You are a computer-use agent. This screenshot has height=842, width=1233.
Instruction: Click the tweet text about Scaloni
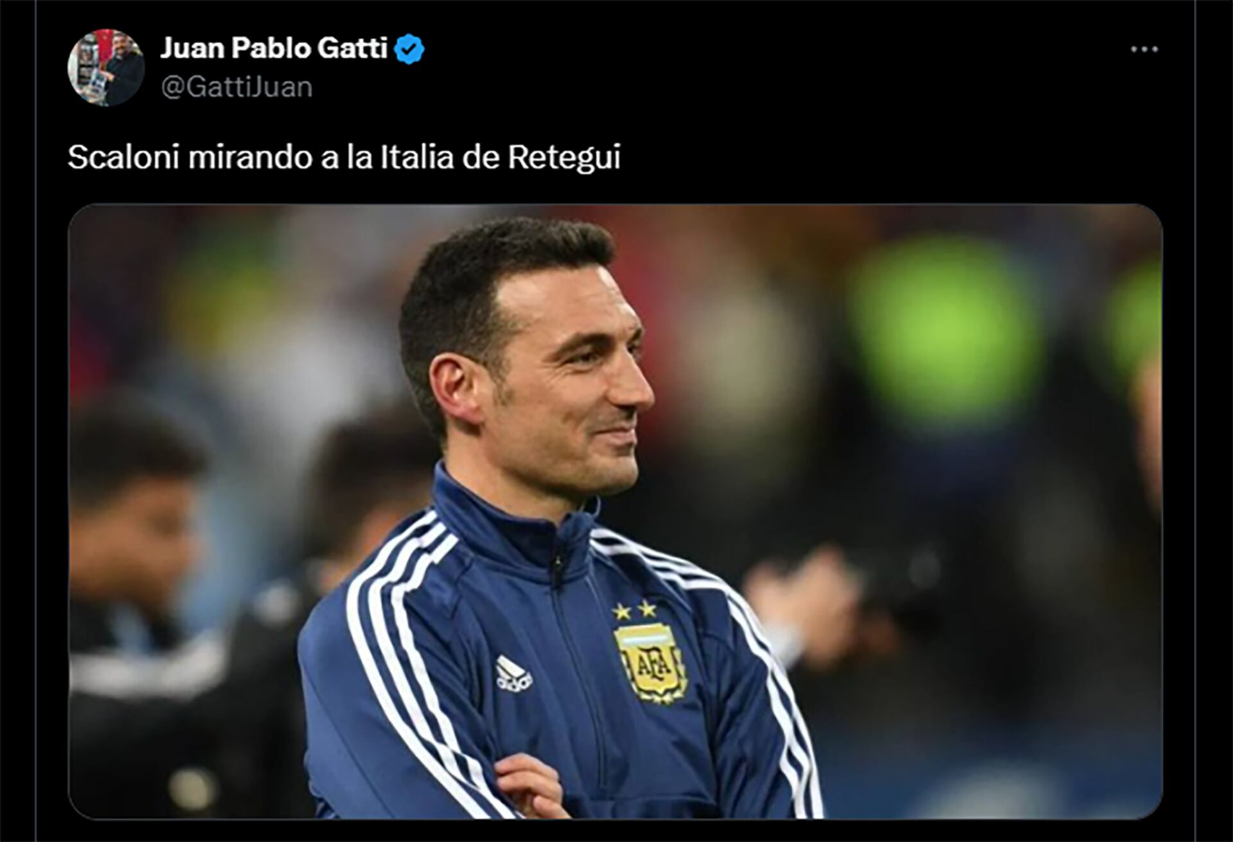pyautogui.click(x=344, y=157)
